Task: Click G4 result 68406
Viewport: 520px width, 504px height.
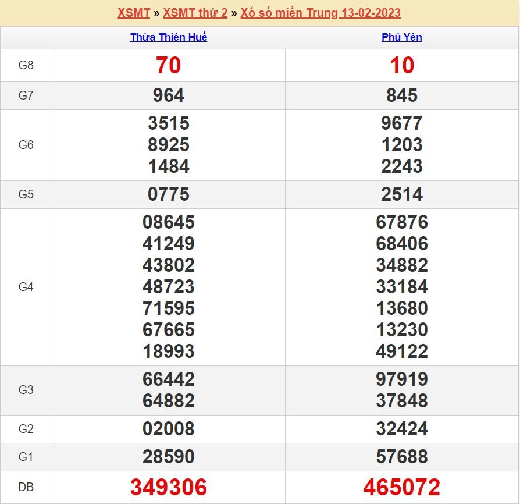Action: click(x=401, y=243)
